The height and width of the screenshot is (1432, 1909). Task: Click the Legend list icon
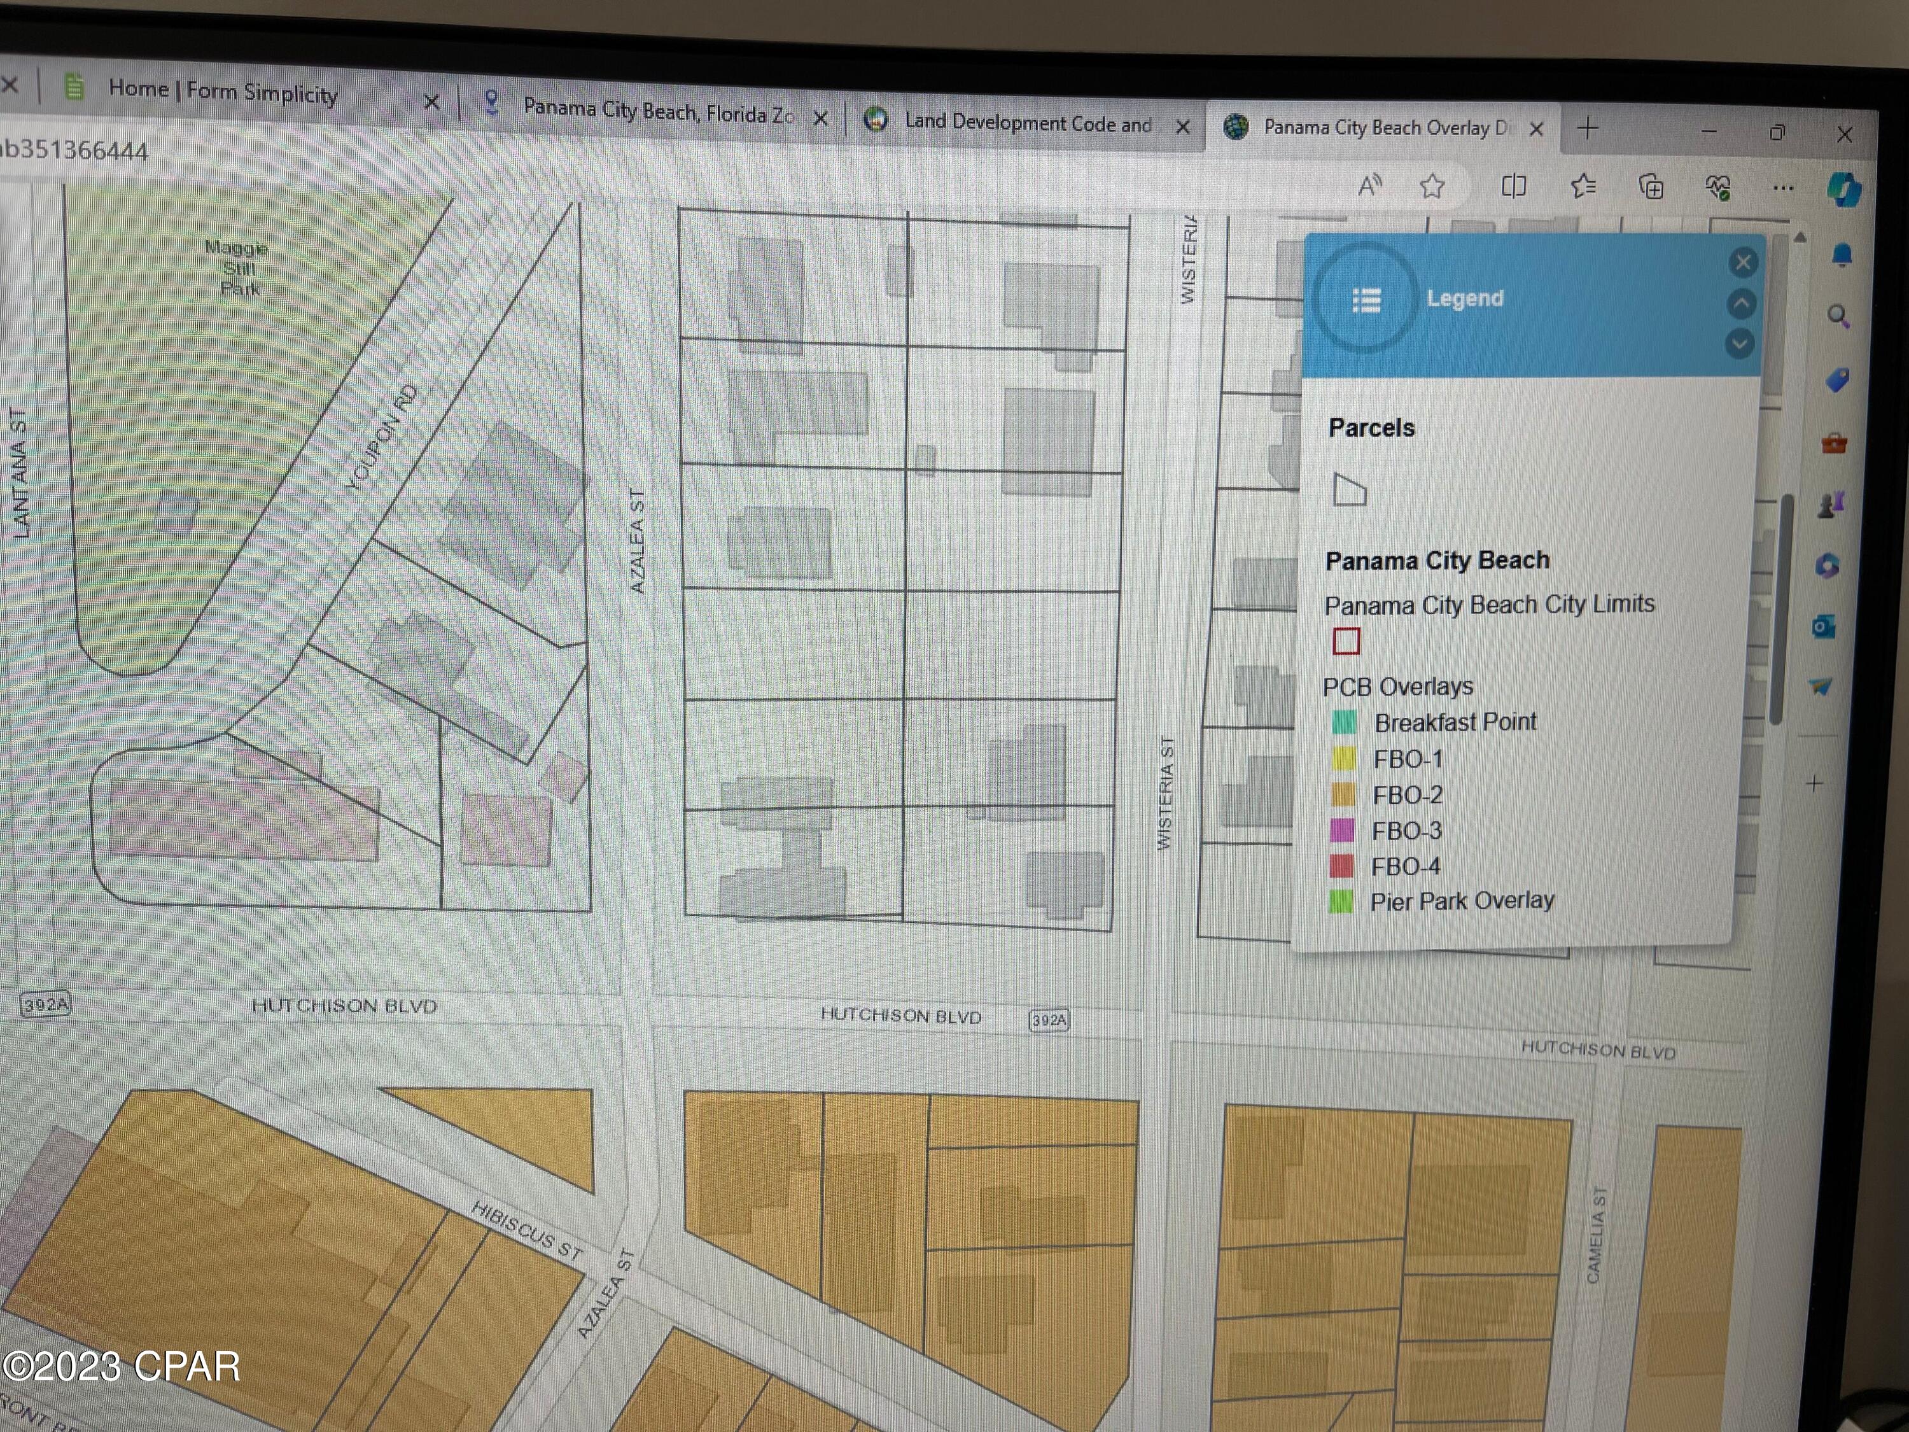coord(1366,300)
